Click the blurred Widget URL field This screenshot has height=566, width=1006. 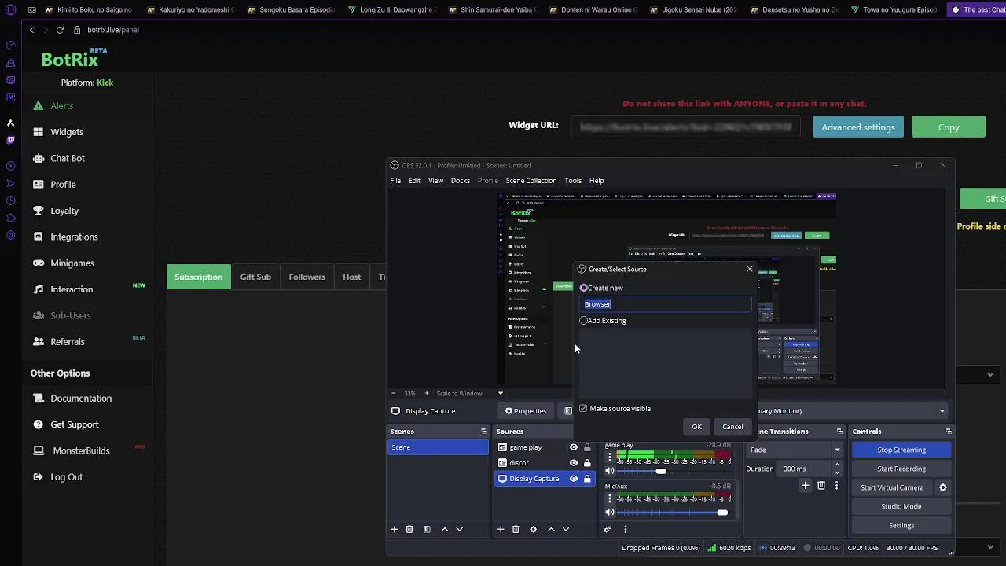[685, 127]
